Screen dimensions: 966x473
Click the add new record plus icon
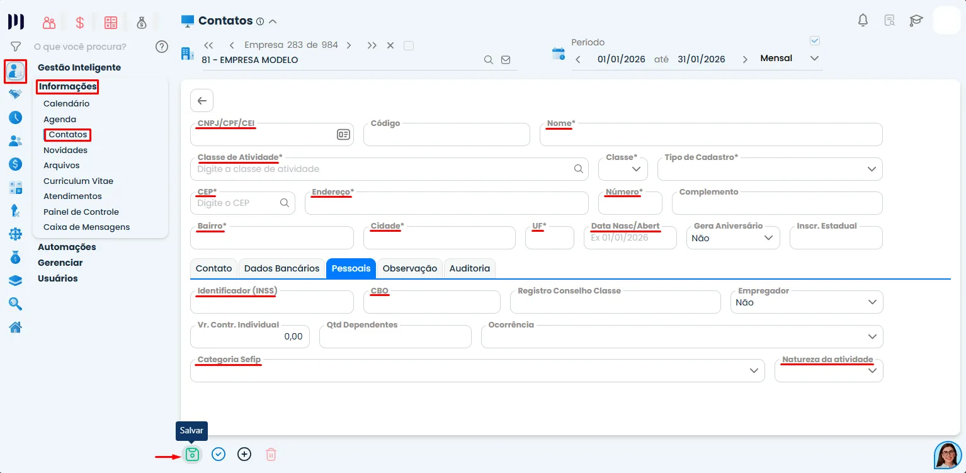pos(244,454)
